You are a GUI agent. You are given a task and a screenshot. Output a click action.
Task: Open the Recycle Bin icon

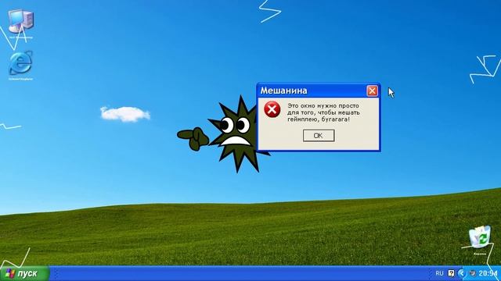click(480, 240)
